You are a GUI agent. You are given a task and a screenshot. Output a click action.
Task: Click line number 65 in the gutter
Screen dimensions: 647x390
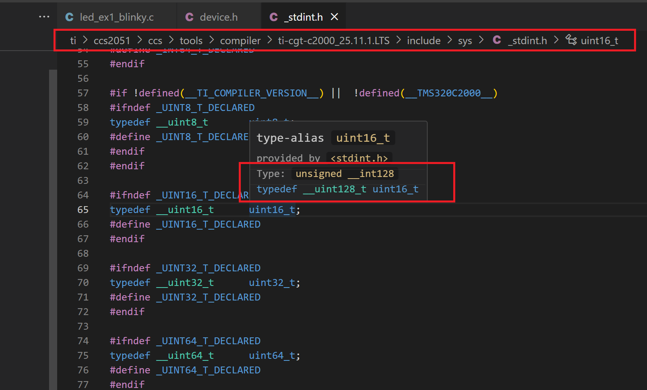click(x=83, y=210)
